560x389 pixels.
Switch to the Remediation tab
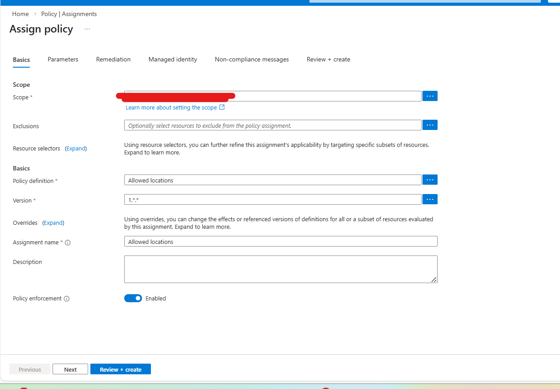click(114, 59)
